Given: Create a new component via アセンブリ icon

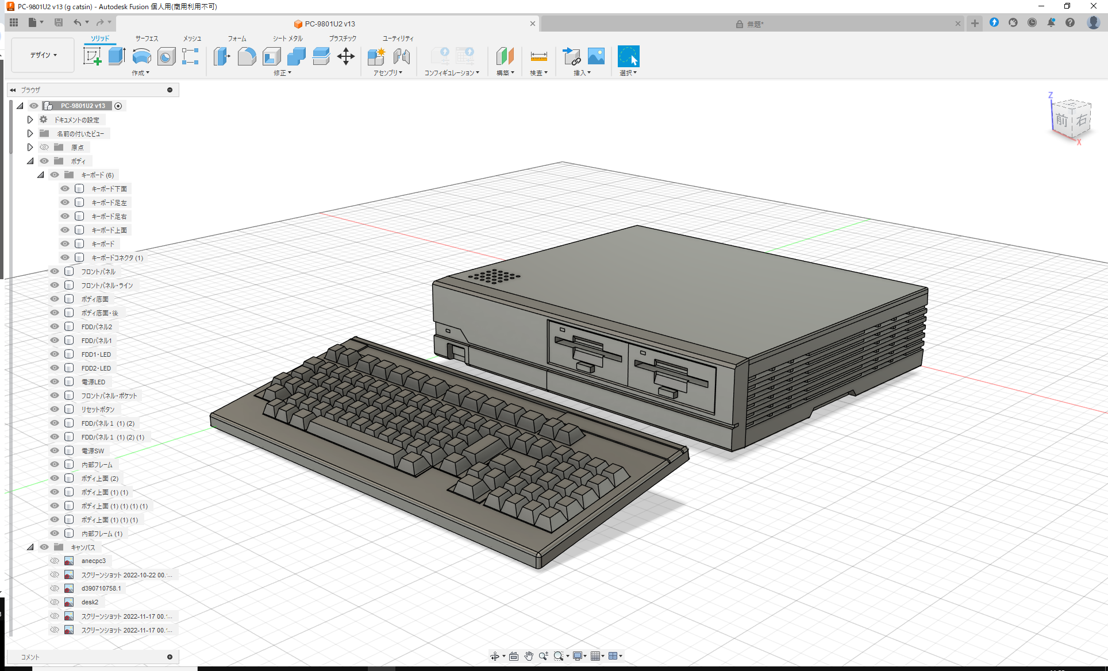Looking at the screenshot, I should coord(376,56).
